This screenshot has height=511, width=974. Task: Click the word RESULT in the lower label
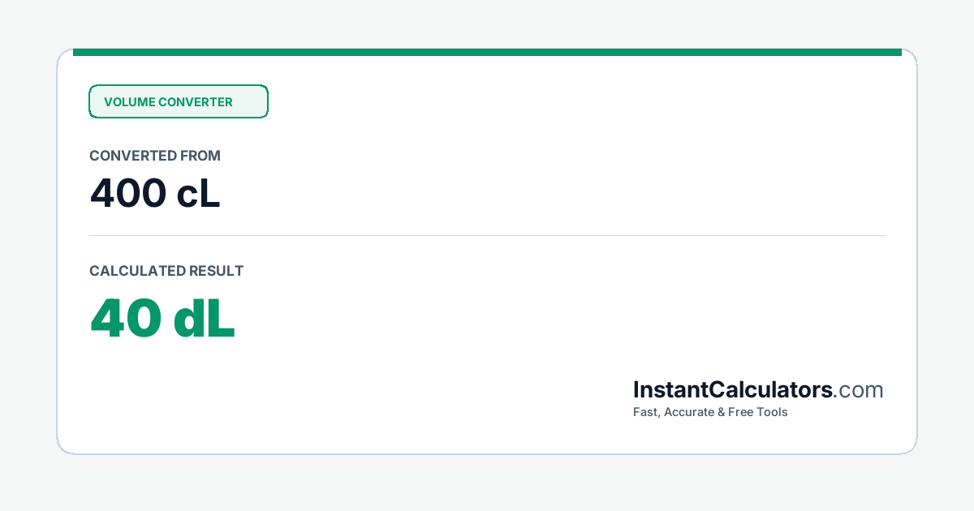[216, 271]
